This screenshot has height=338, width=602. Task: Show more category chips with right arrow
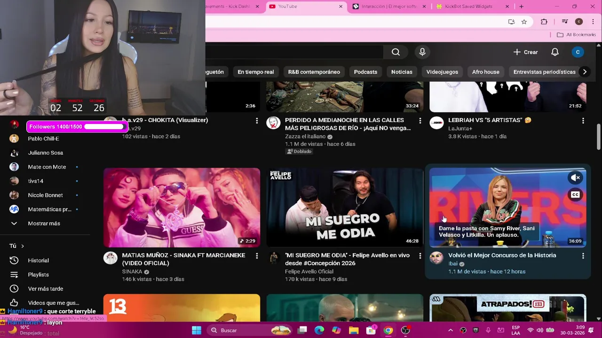tap(585, 72)
